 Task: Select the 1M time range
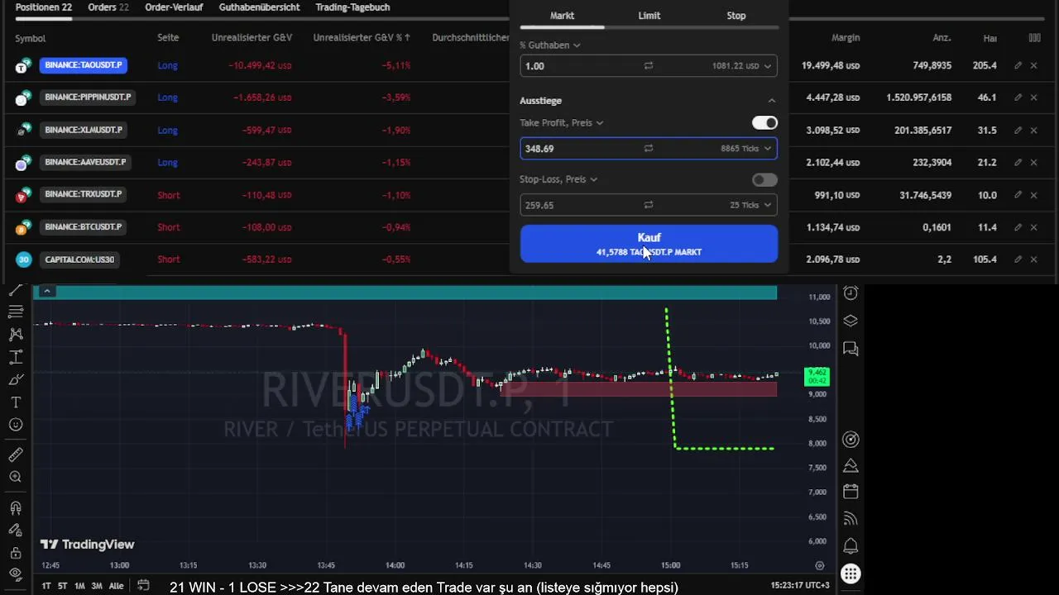coord(79,586)
